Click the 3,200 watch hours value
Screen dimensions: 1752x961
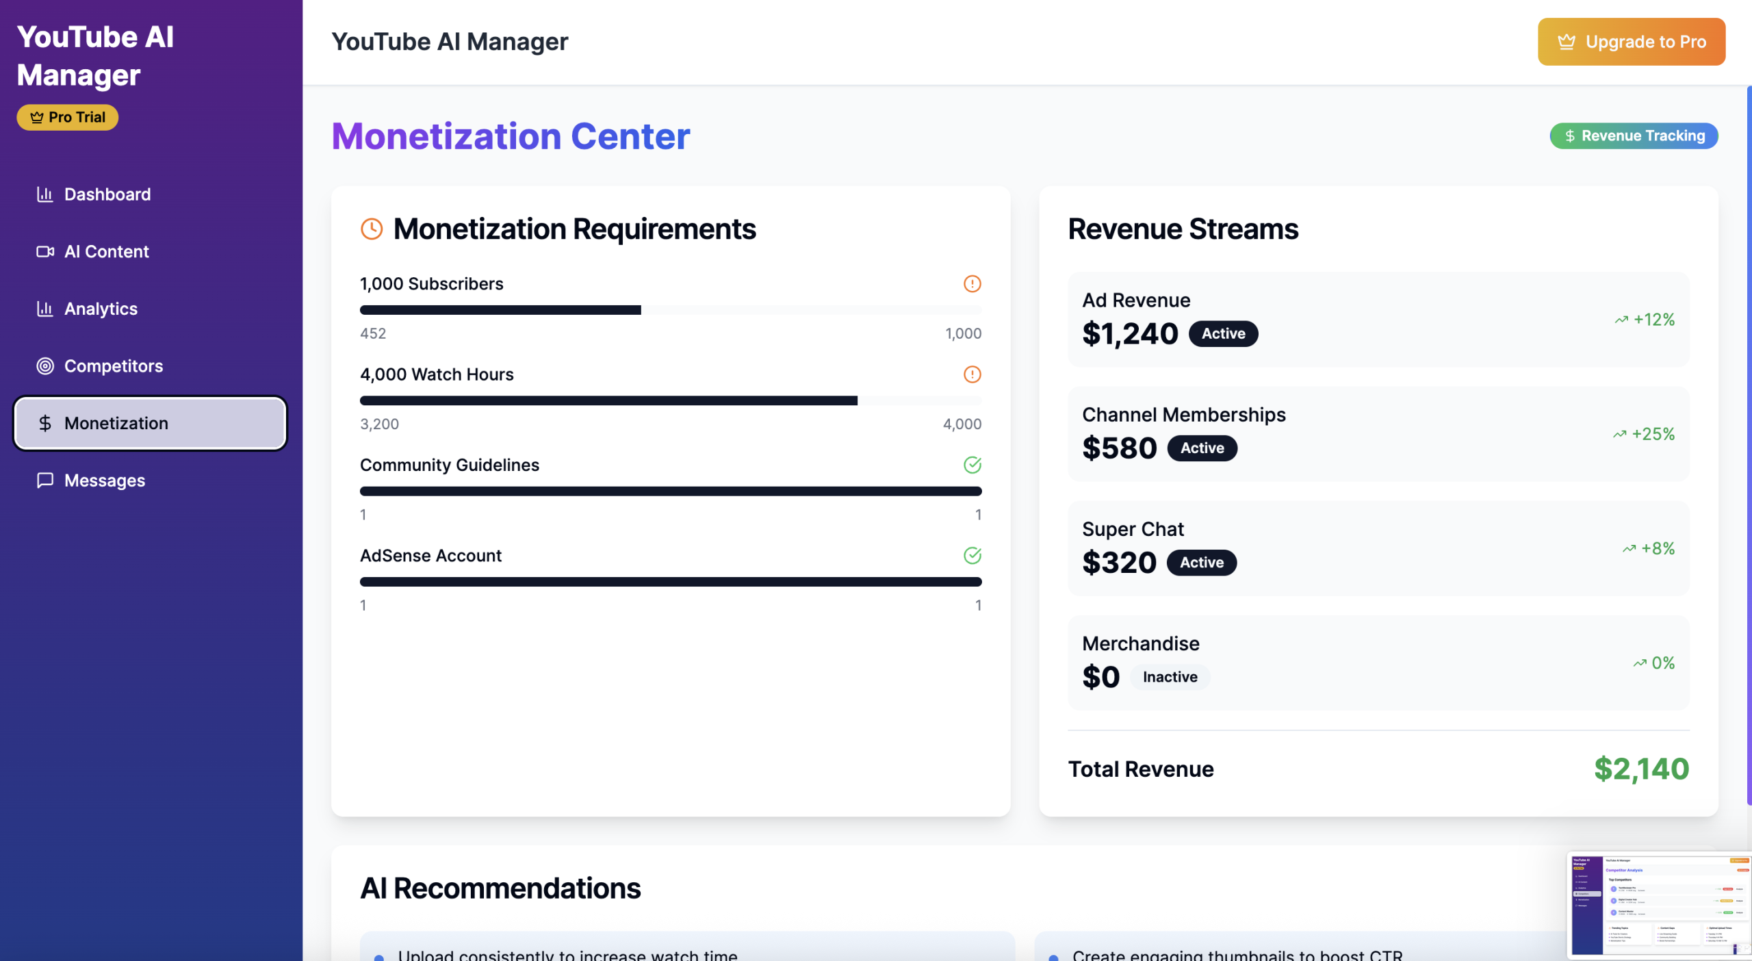pyautogui.click(x=379, y=424)
